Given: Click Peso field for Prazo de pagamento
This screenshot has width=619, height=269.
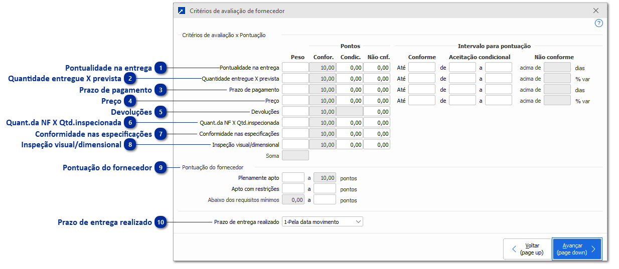Looking at the screenshot, I should (295, 89).
